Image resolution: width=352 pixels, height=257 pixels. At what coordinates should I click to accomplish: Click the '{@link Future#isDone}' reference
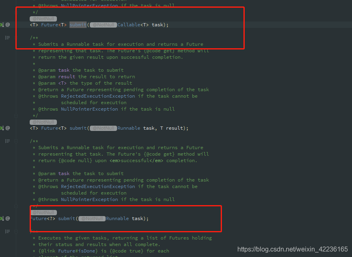click(68, 251)
